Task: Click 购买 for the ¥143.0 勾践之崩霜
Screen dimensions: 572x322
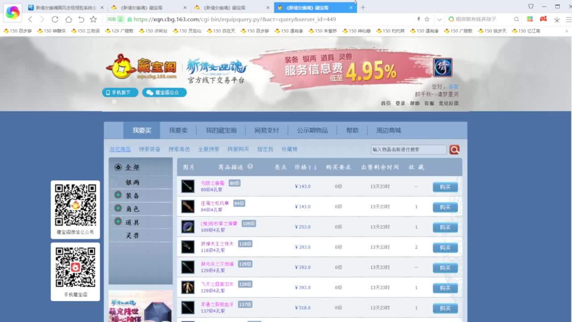Action: 445,187
